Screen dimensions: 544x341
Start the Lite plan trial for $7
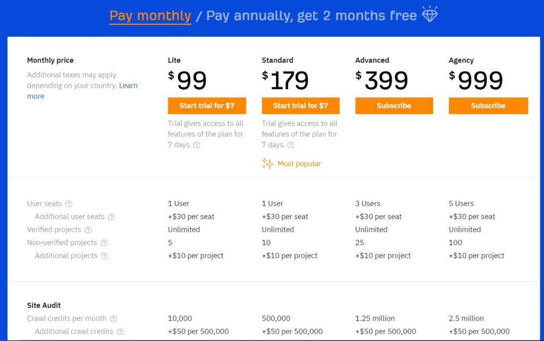pyautogui.click(x=207, y=106)
